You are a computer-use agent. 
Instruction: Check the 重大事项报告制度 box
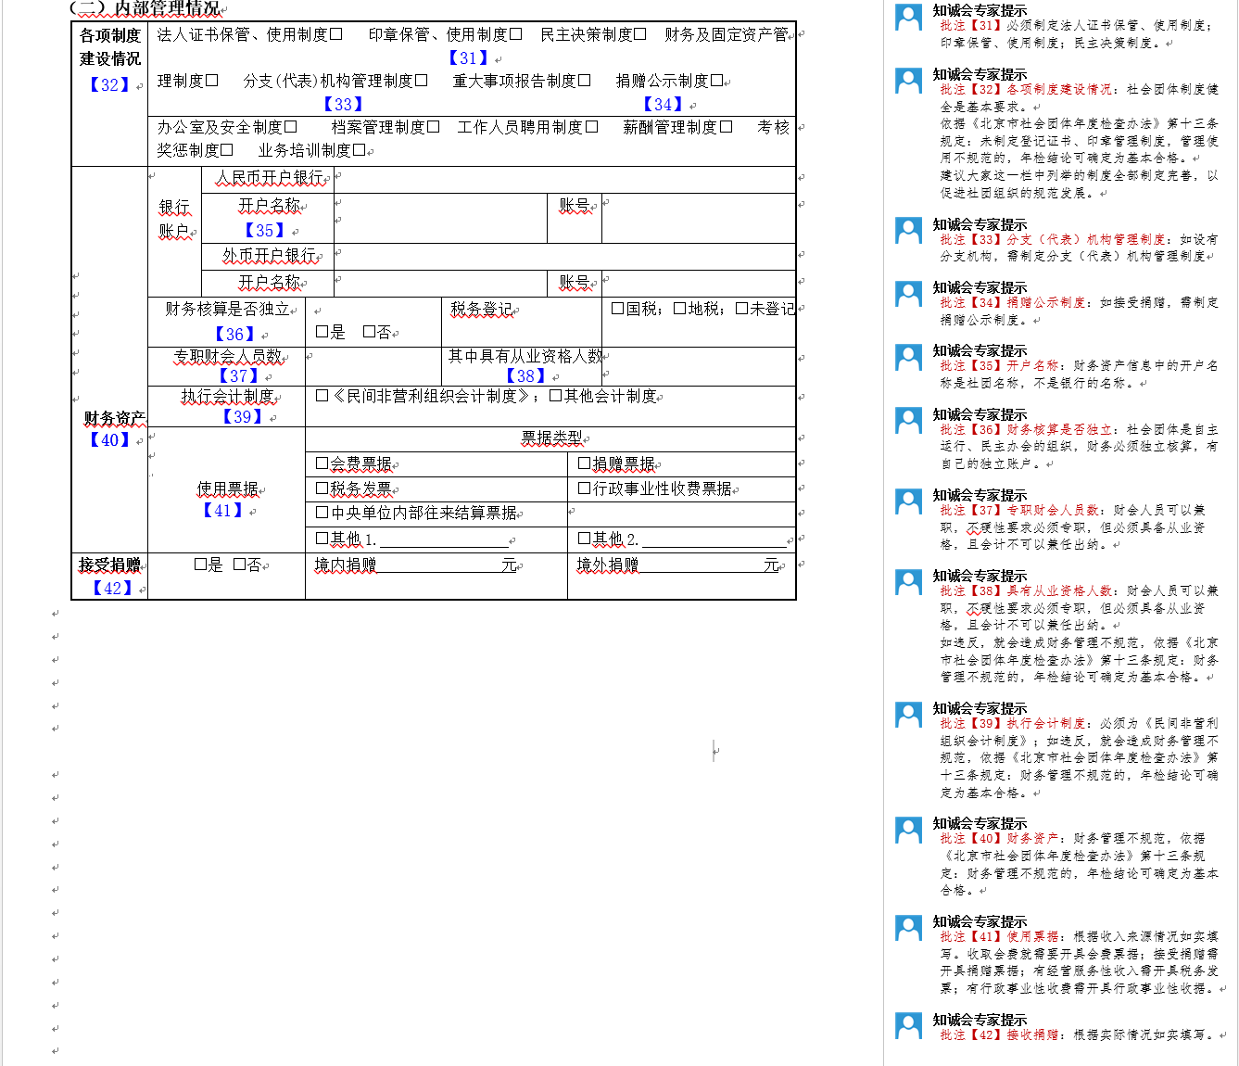tap(584, 81)
